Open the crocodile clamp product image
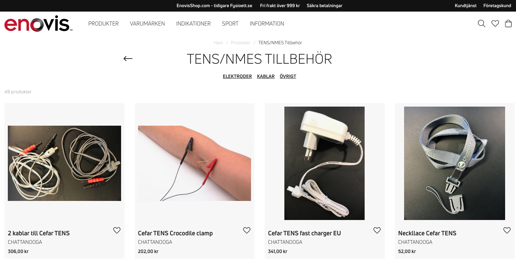The width and height of the screenshot is (516, 267). click(x=195, y=163)
